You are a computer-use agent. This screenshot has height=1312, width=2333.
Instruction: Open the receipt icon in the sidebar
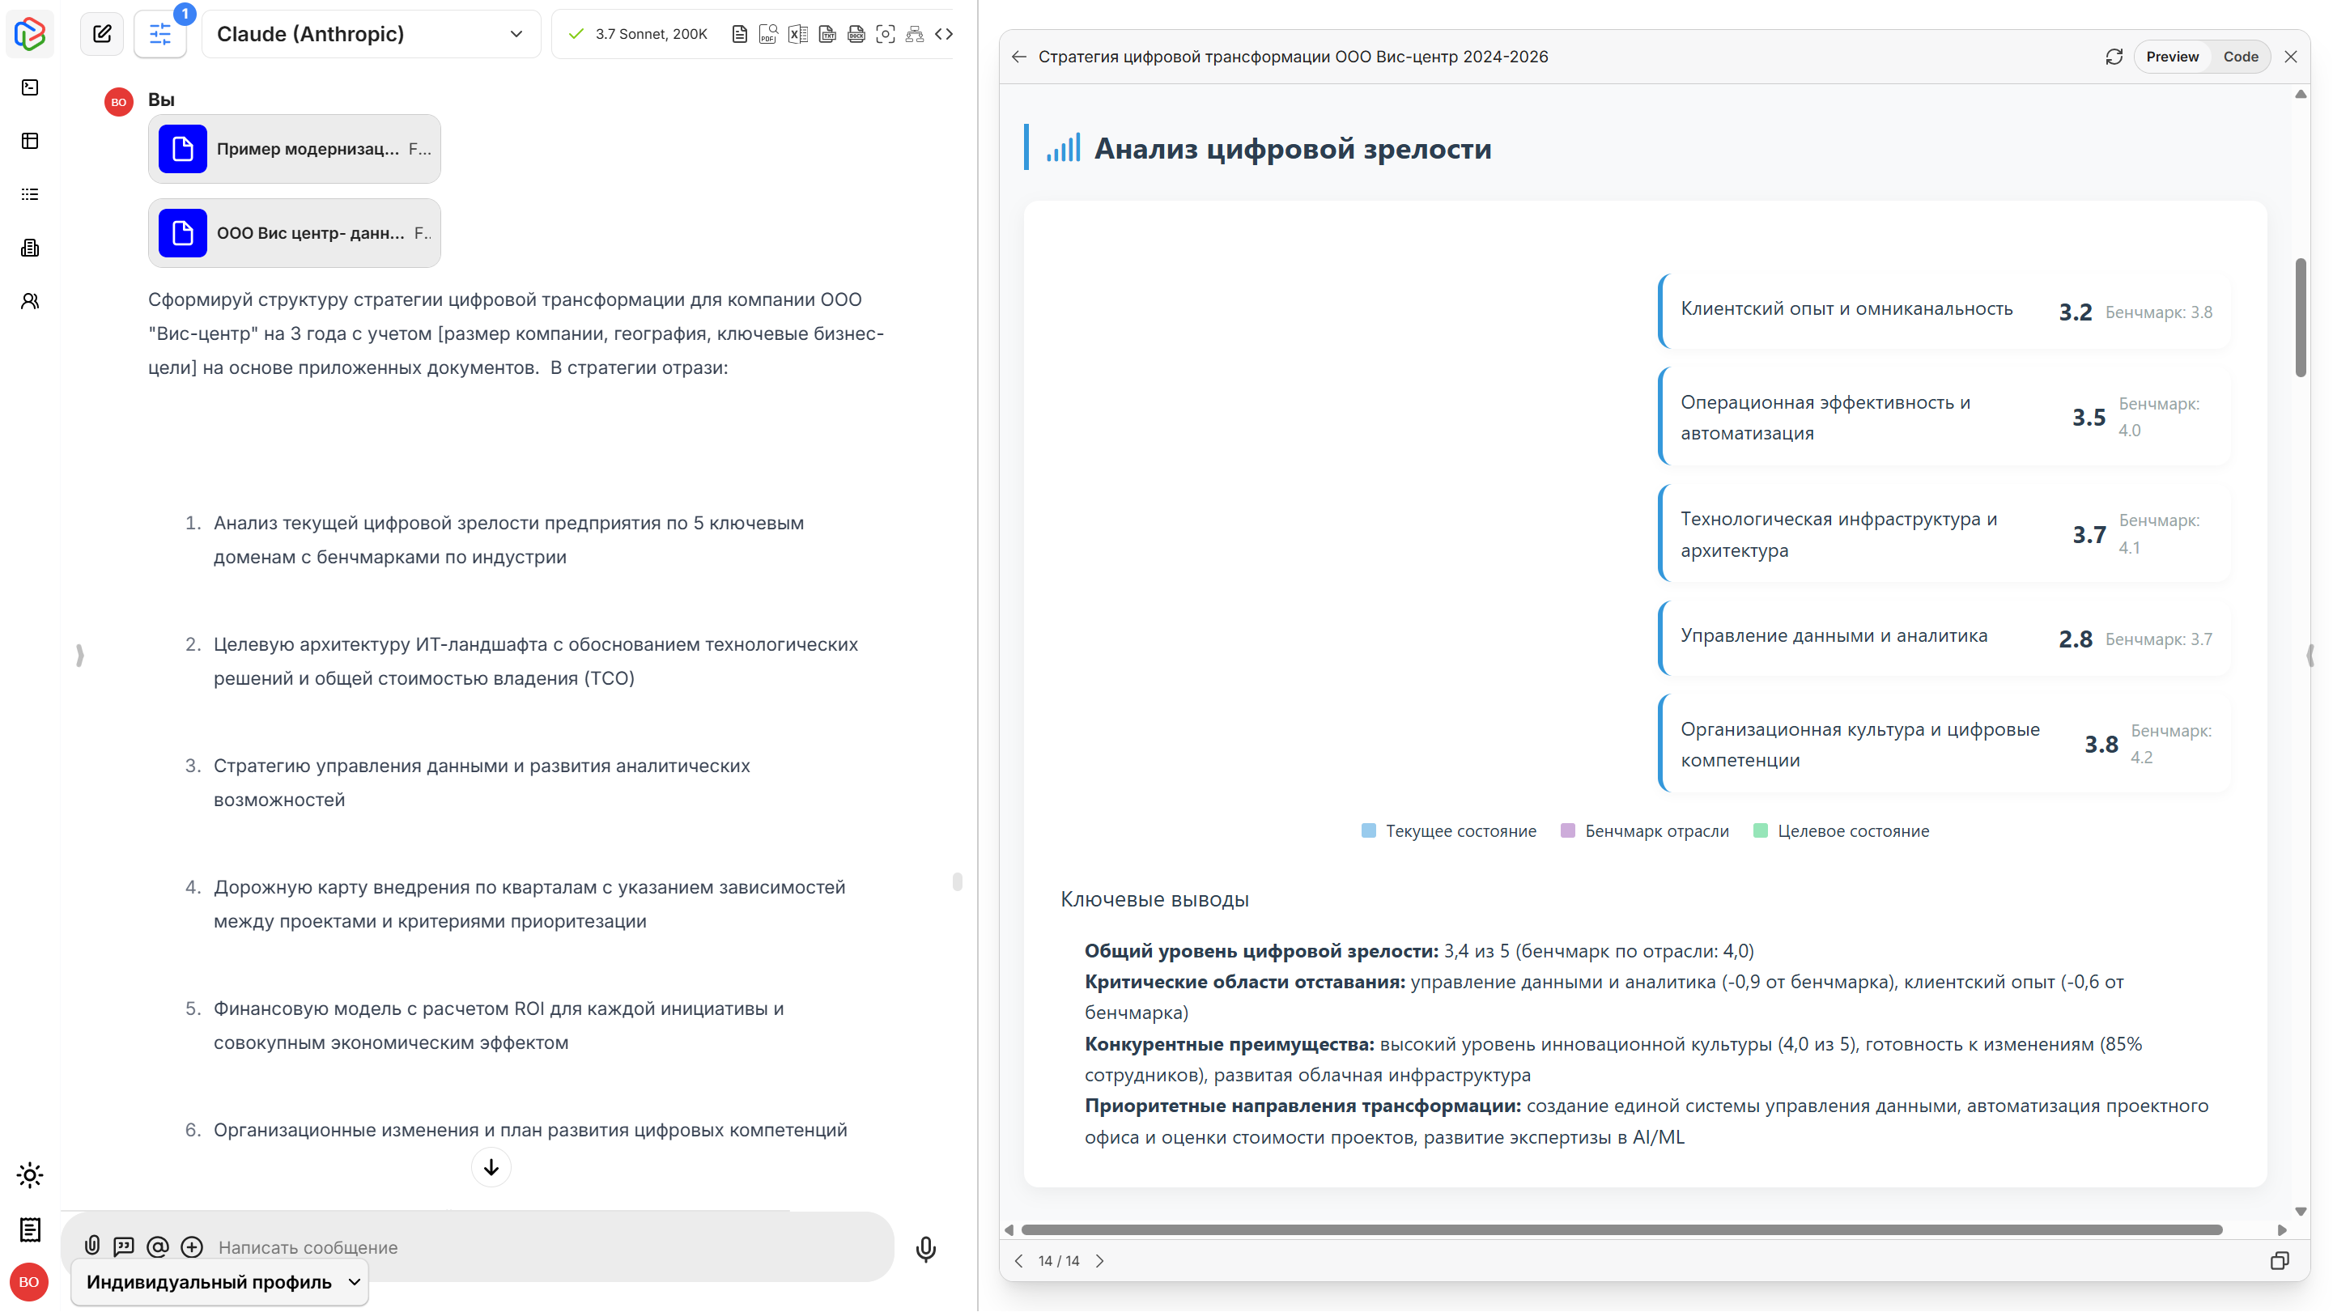[30, 1229]
